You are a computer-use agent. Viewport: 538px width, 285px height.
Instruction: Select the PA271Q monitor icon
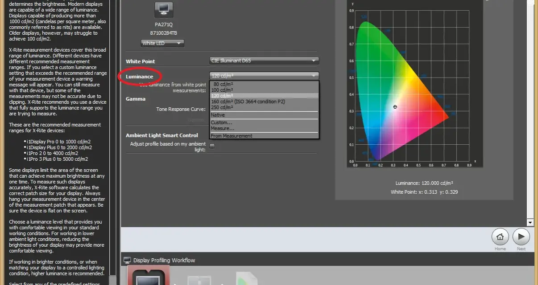[x=164, y=10]
